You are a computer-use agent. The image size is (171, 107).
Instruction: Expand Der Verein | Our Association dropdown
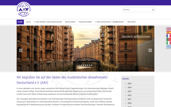coord(48,22)
